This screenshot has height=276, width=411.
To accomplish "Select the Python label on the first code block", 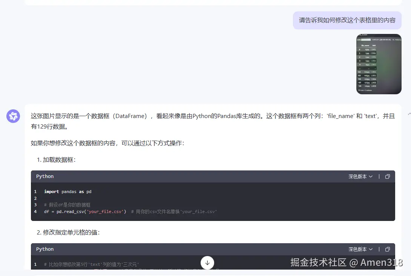I will [44, 176].
